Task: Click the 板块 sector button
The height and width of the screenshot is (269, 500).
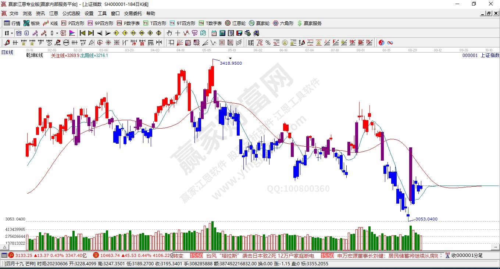Action: coord(32,23)
